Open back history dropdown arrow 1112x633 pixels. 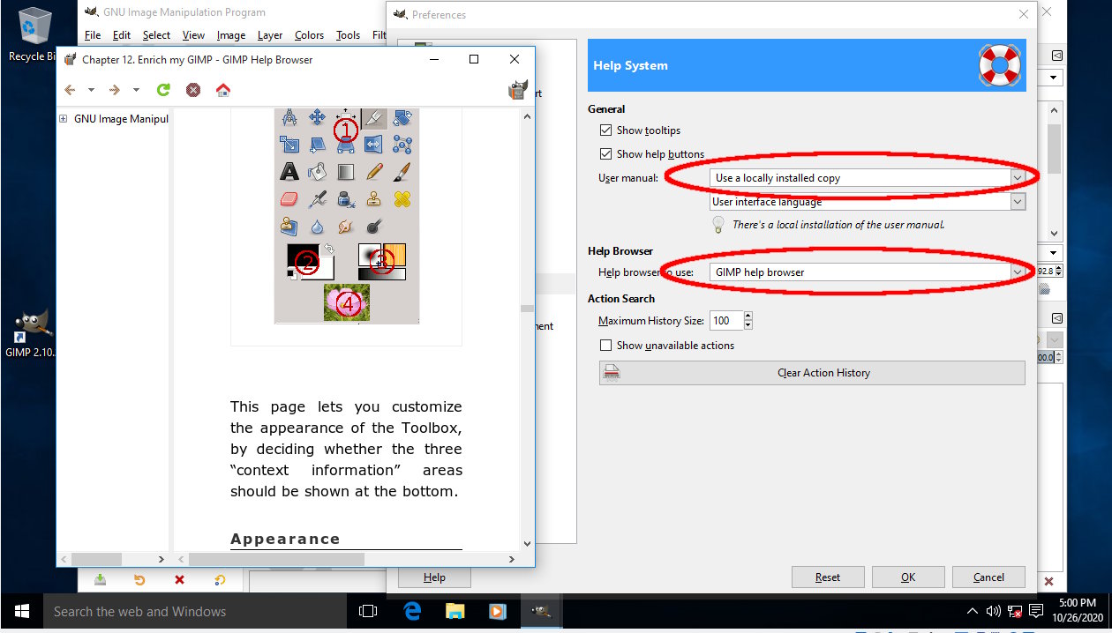click(x=91, y=90)
